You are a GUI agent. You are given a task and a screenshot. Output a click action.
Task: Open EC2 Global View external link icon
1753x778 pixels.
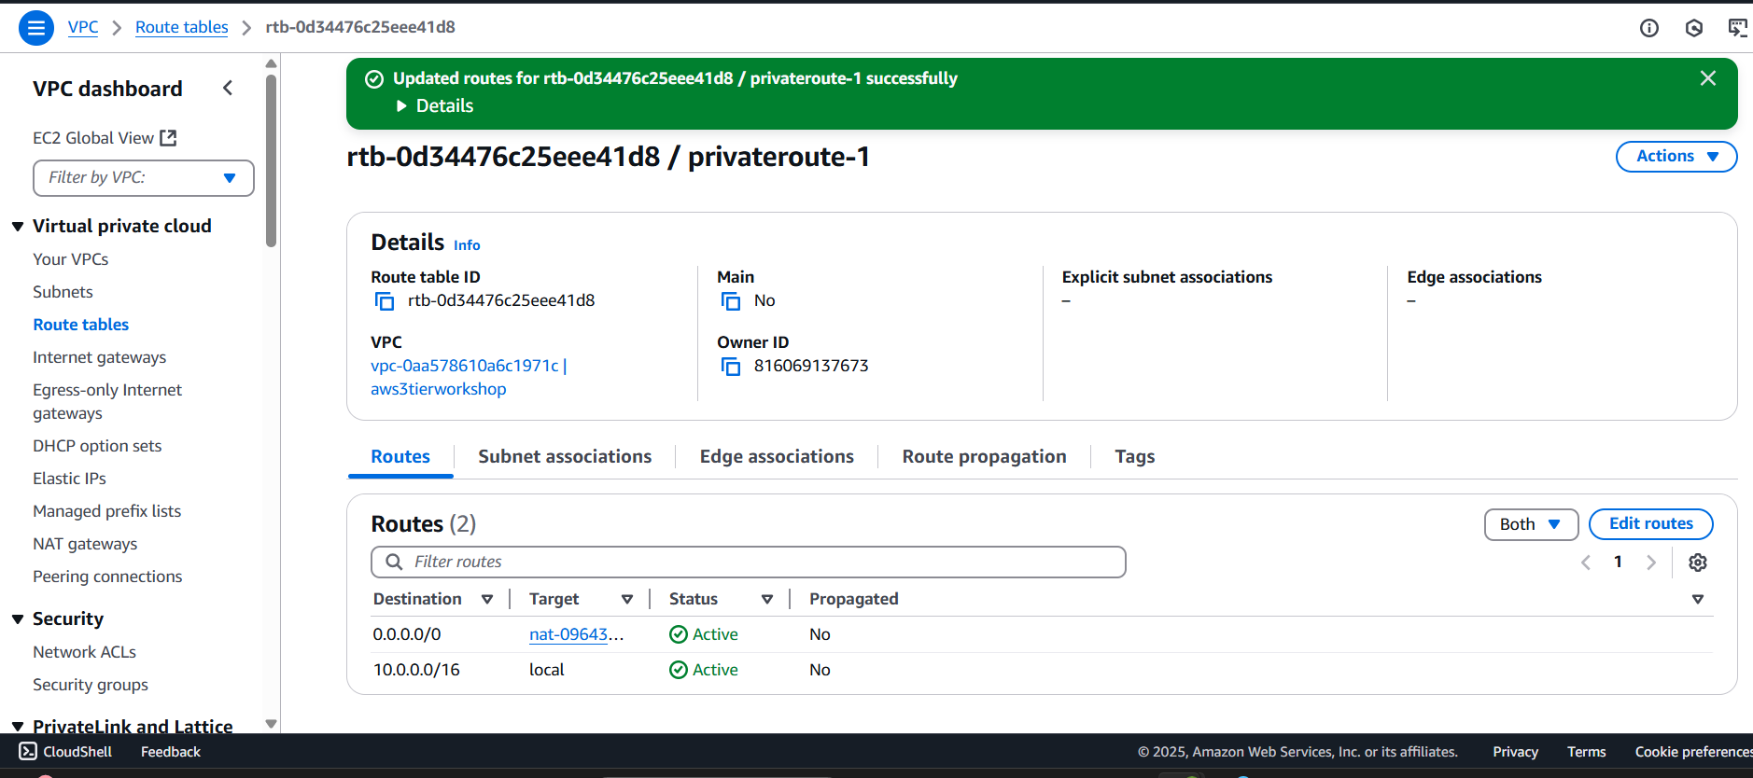pyautogui.click(x=168, y=138)
